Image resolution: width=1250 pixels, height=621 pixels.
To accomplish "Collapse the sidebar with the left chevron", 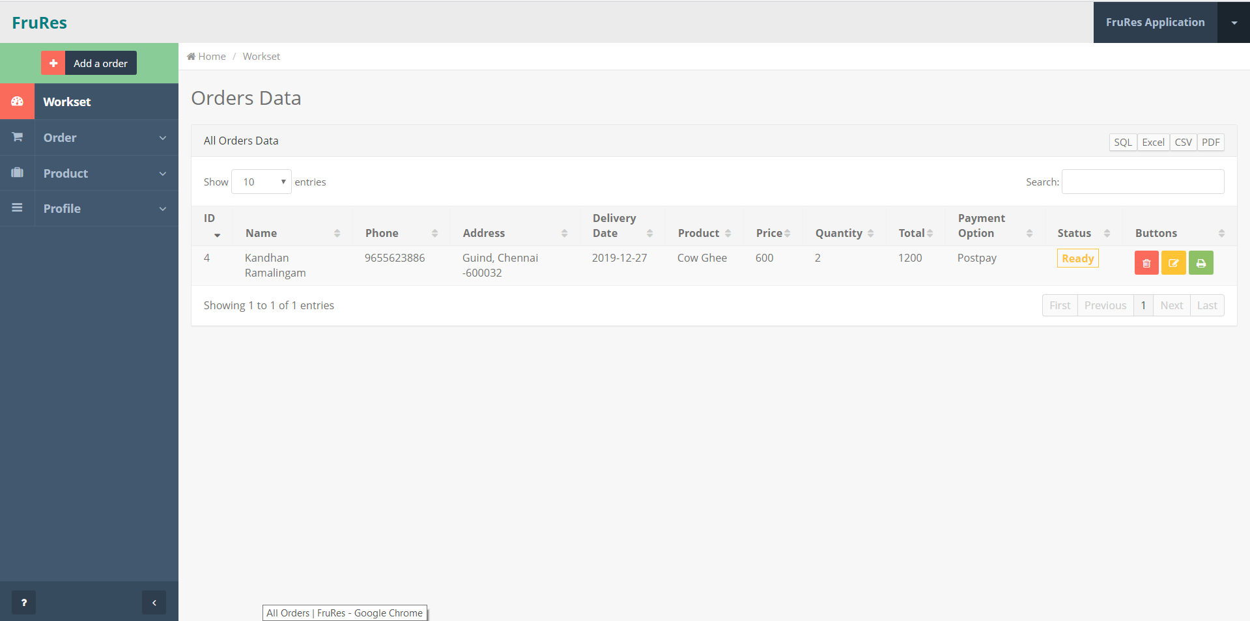I will click(x=154, y=603).
